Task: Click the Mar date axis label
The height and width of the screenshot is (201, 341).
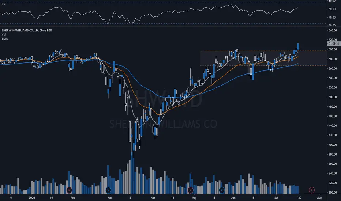Action: point(110,198)
